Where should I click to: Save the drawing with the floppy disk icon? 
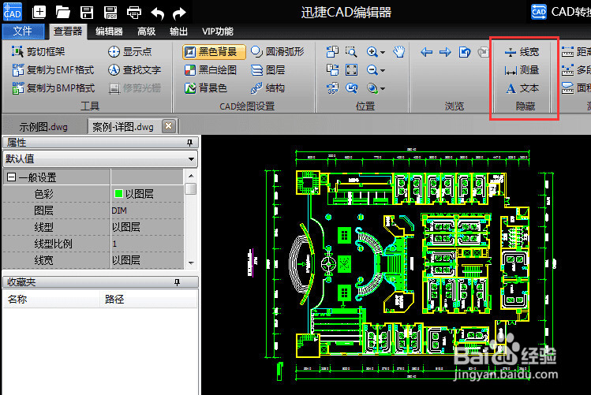click(87, 13)
